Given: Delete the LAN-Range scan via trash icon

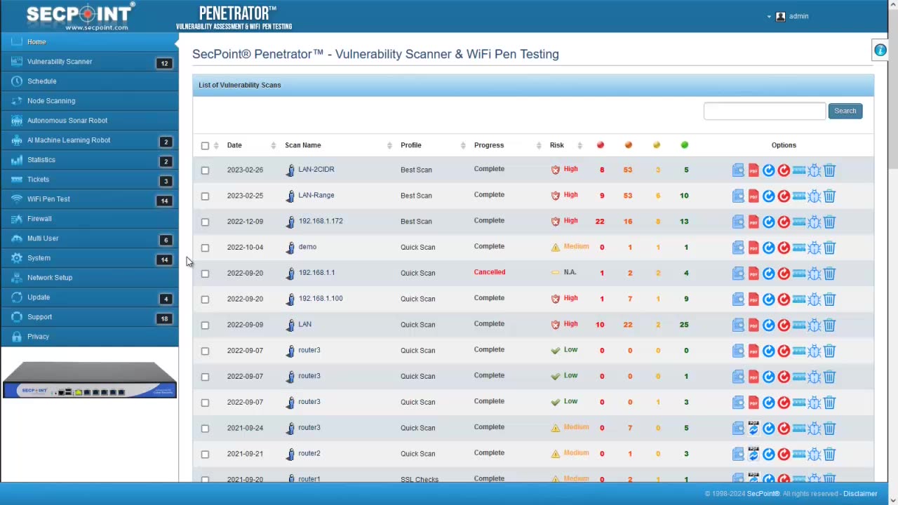Looking at the screenshot, I should pyautogui.click(x=829, y=196).
